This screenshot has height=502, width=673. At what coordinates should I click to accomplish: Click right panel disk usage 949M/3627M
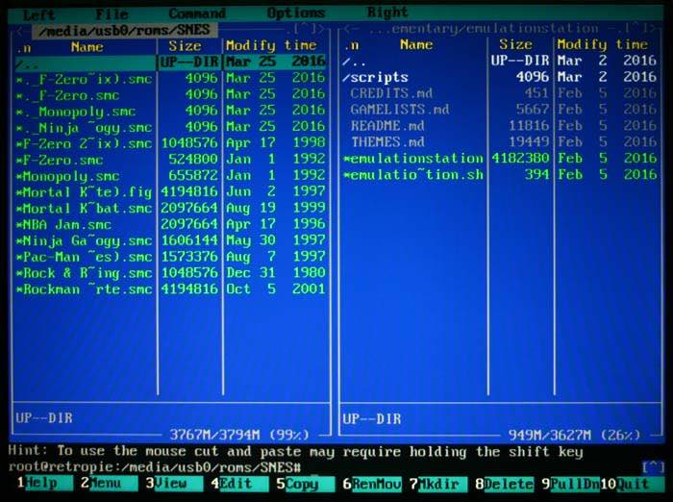pos(574,436)
